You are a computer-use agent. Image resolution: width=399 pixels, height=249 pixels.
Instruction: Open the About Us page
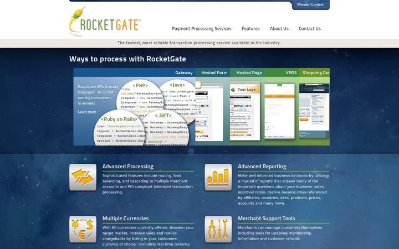(x=279, y=29)
